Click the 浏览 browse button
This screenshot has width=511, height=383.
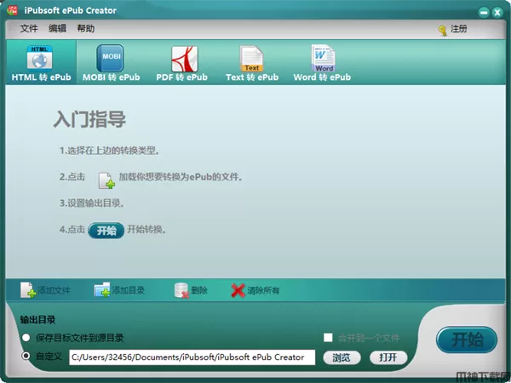point(342,357)
